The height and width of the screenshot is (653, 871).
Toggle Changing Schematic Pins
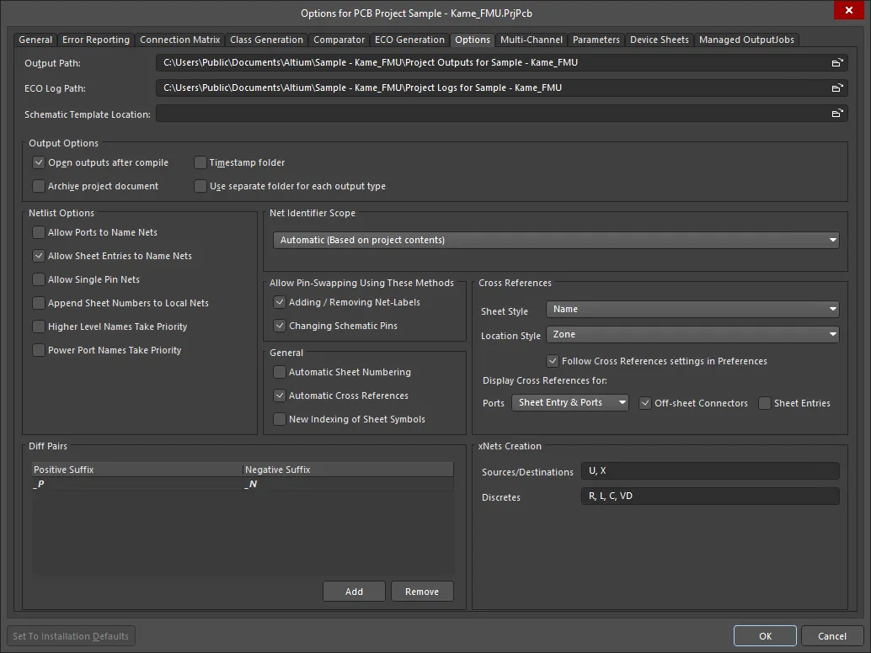[x=280, y=326]
